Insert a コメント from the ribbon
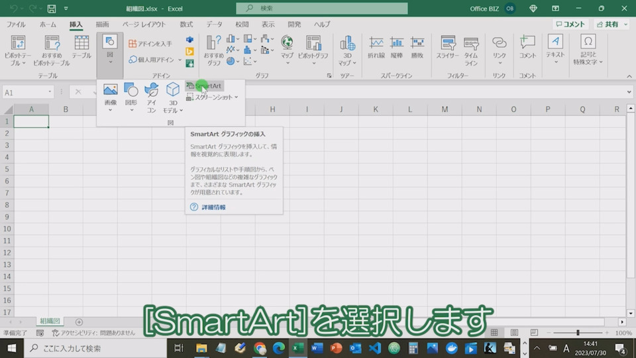Screen dimensions: 636x358 point(527,48)
